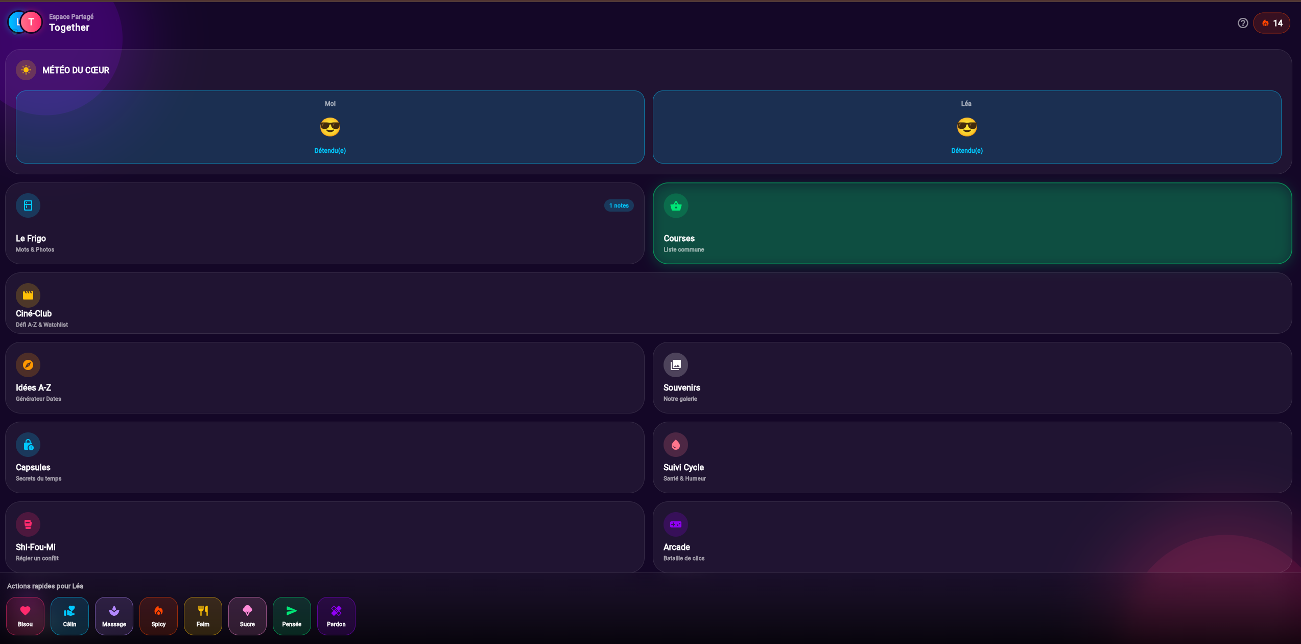
Task: Click Santé & Humeur subtitle
Action: (x=684, y=478)
